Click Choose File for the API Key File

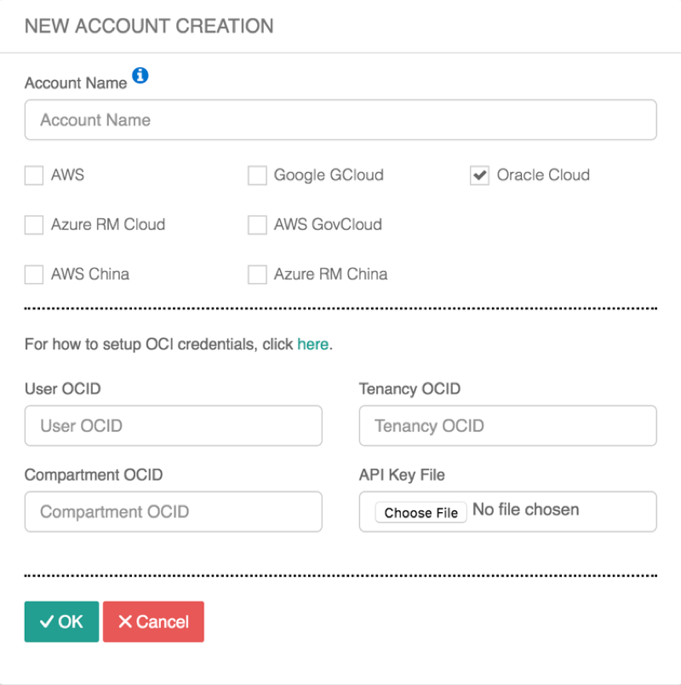421,512
